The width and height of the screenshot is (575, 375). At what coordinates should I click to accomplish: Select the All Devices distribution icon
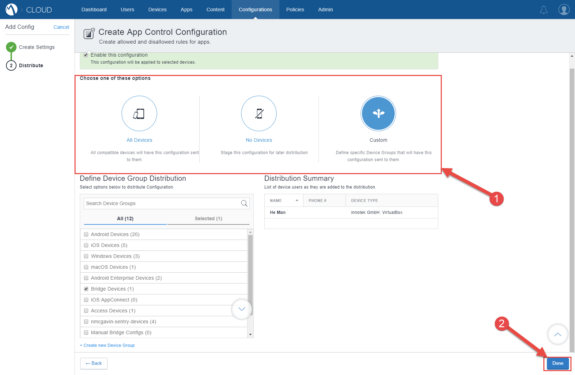(139, 113)
